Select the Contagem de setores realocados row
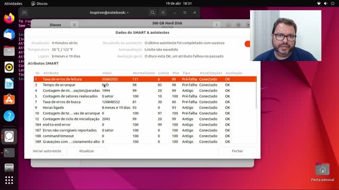Image resolution: width=339 pixels, height=190 pixels. pos(145,96)
